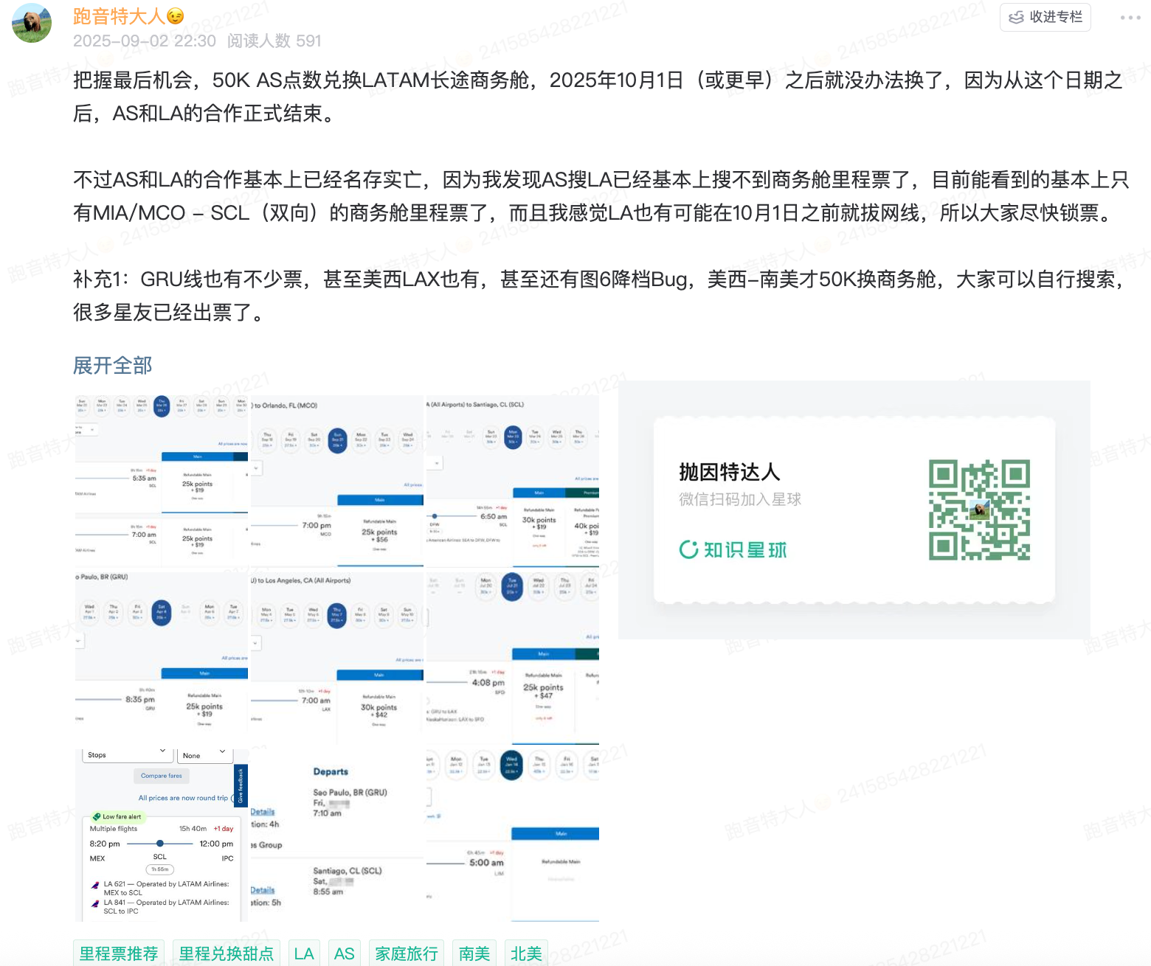
Task: Click the text 微信扫码加入星球
Action: pyautogui.click(x=740, y=499)
